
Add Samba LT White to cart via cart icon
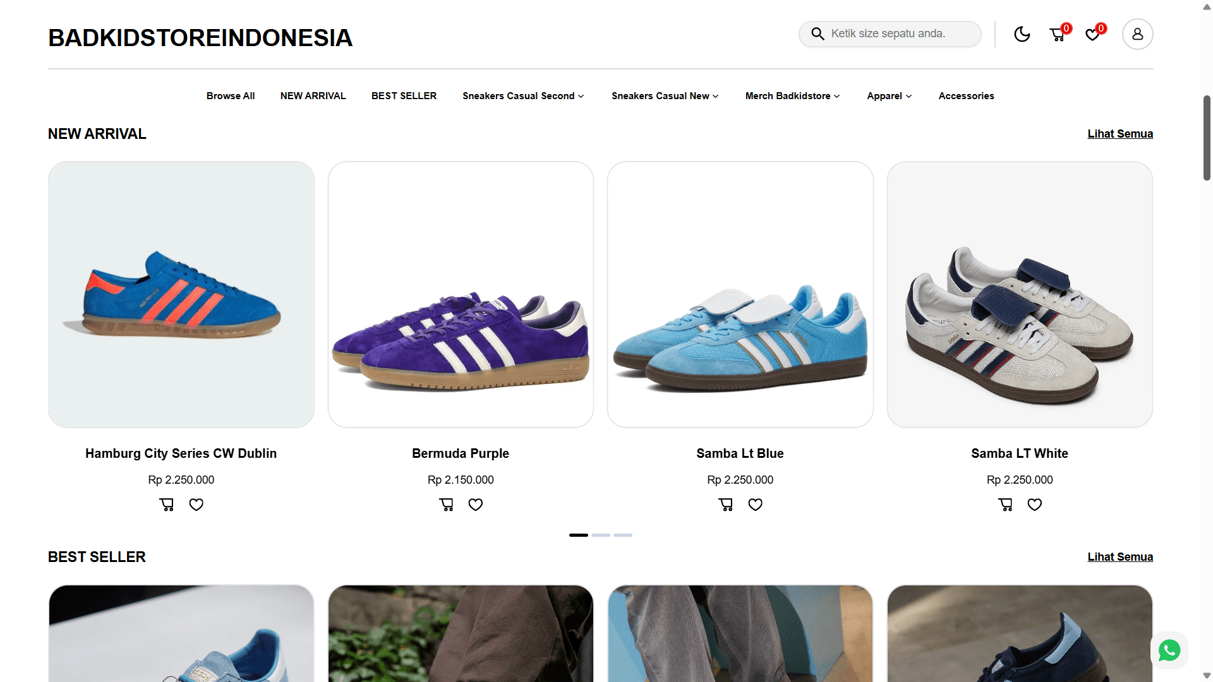click(x=1005, y=504)
